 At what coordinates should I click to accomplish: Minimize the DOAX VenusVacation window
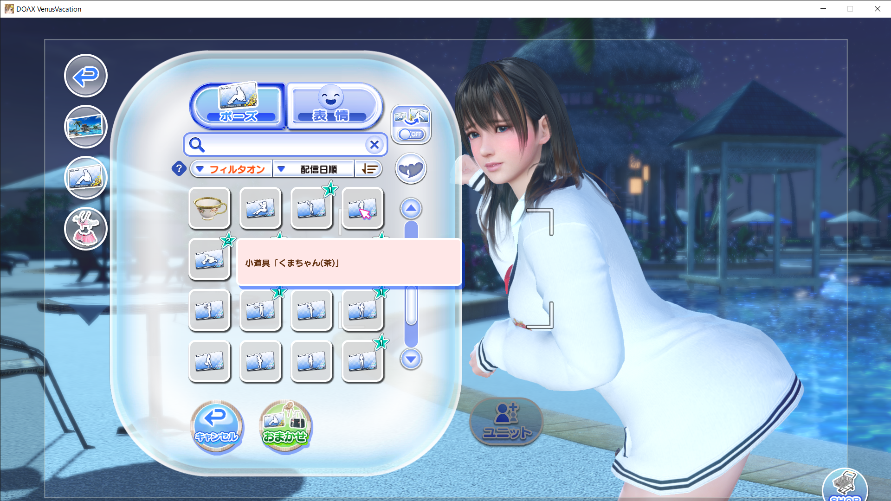click(x=823, y=9)
